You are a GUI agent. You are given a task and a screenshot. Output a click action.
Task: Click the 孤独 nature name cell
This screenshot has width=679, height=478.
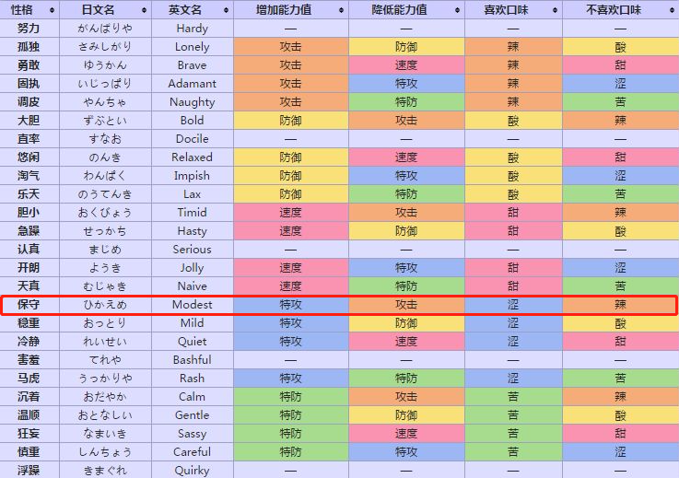point(29,47)
